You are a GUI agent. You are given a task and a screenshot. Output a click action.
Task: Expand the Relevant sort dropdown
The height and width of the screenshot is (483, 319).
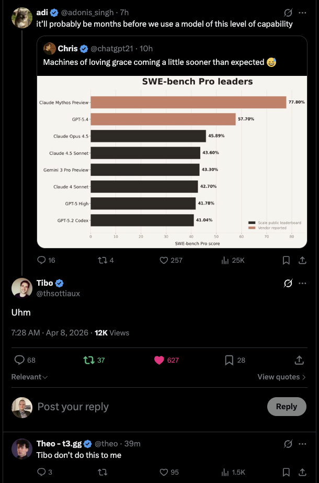coord(29,377)
